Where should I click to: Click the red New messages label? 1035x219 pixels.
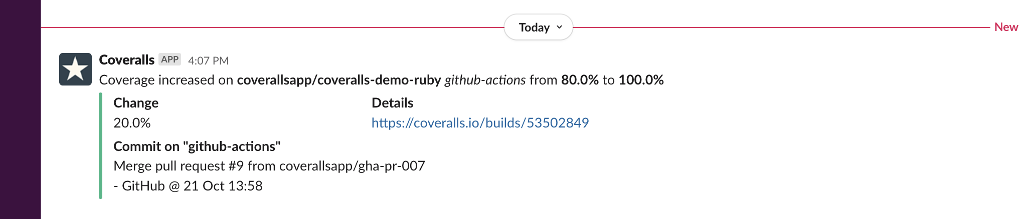1006,27
